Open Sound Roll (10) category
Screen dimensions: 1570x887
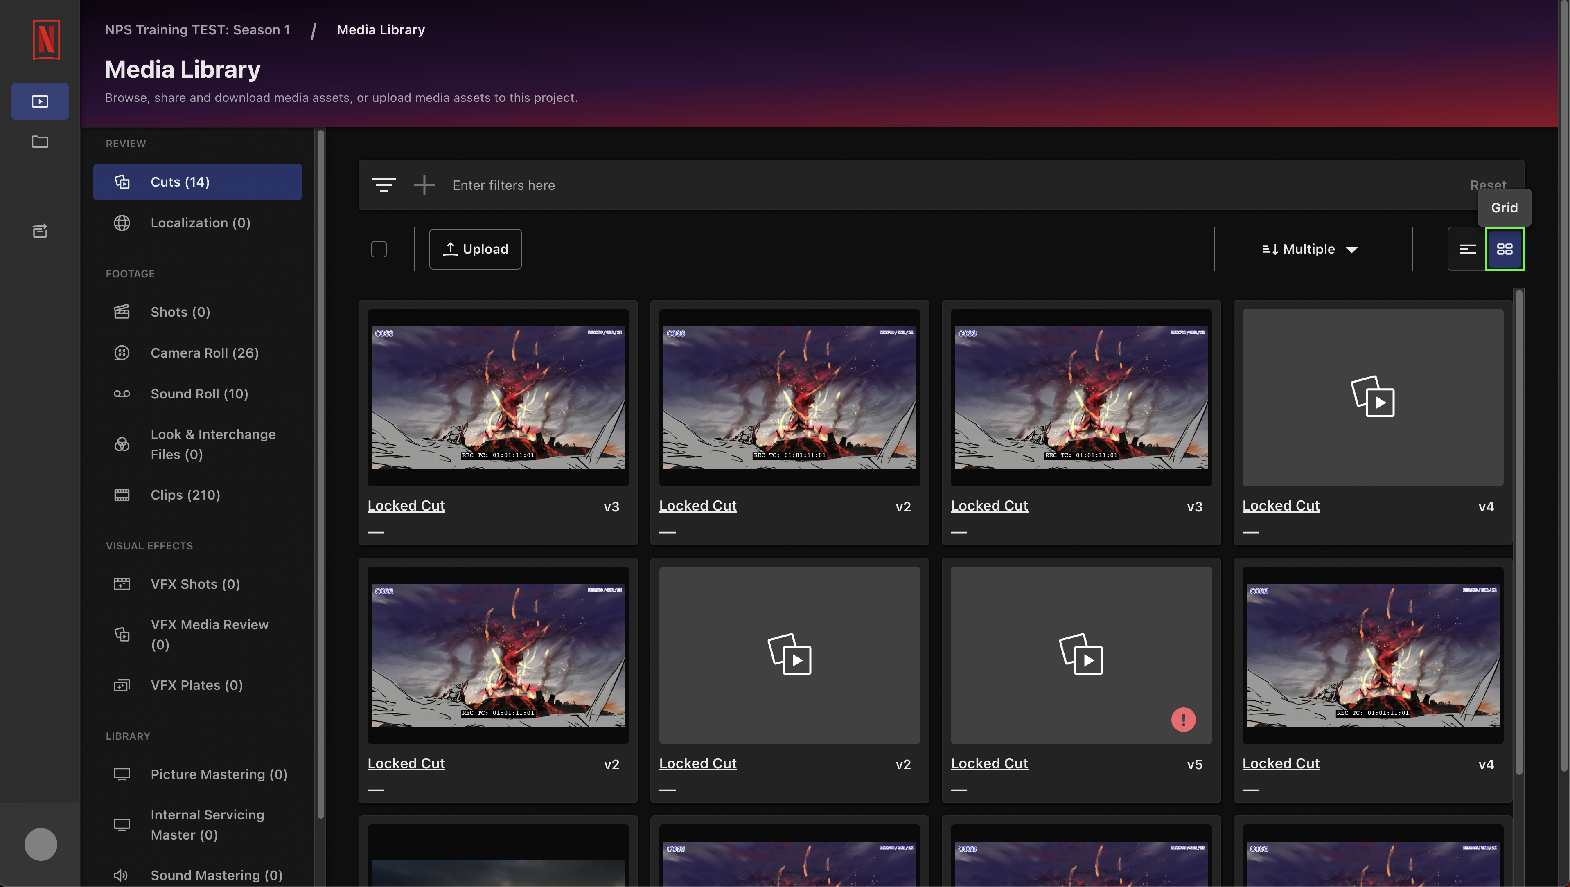(197, 394)
